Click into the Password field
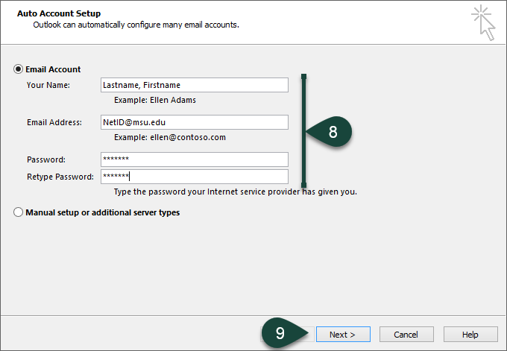507x351 pixels. [x=194, y=159]
